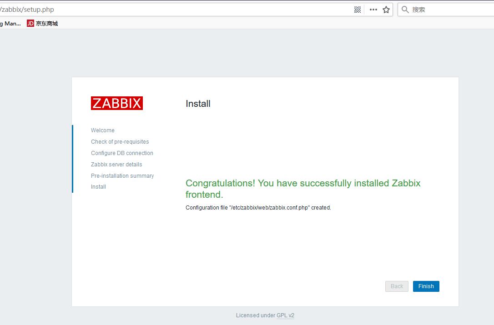This screenshot has width=494, height=325.
Task: Bookmark this page with the star icon
Action: [386, 10]
